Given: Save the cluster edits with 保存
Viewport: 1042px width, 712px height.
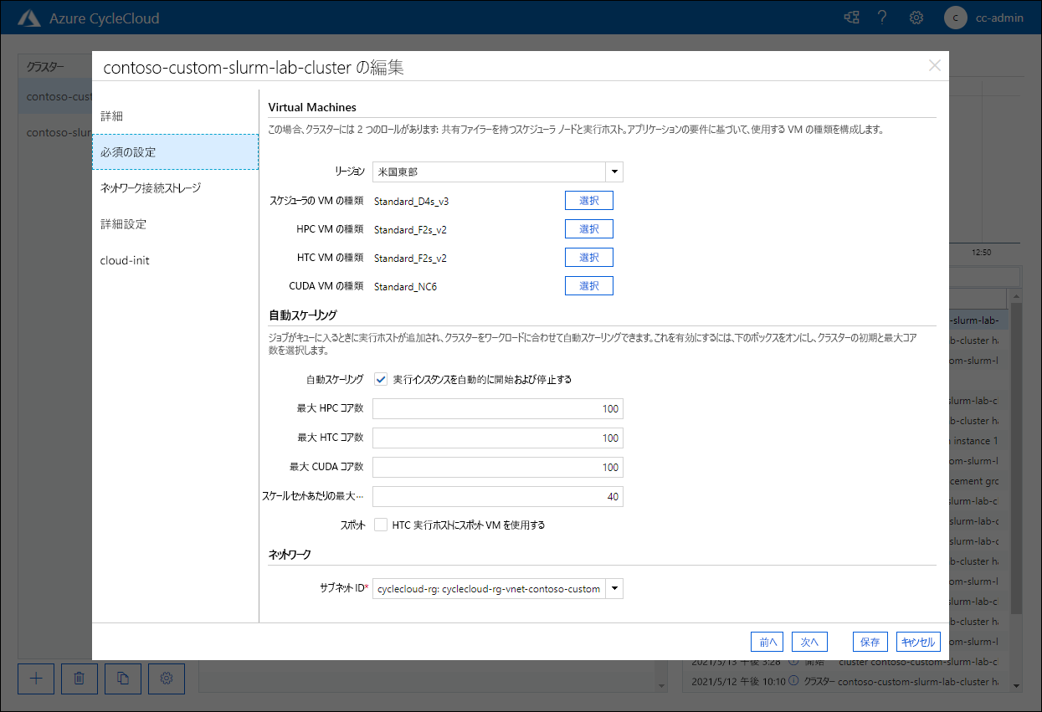Looking at the screenshot, I should [870, 642].
